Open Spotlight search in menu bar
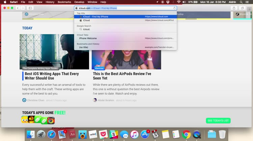Image resolution: width=253 pixels, height=141 pixels. pyautogui.click(x=241, y=2)
